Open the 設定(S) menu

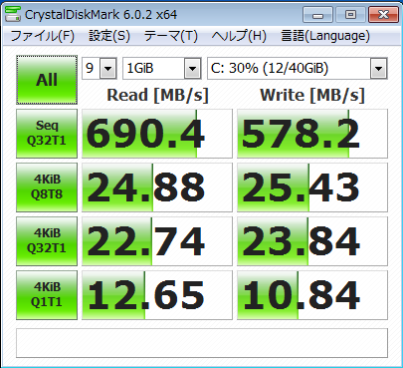click(x=109, y=36)
